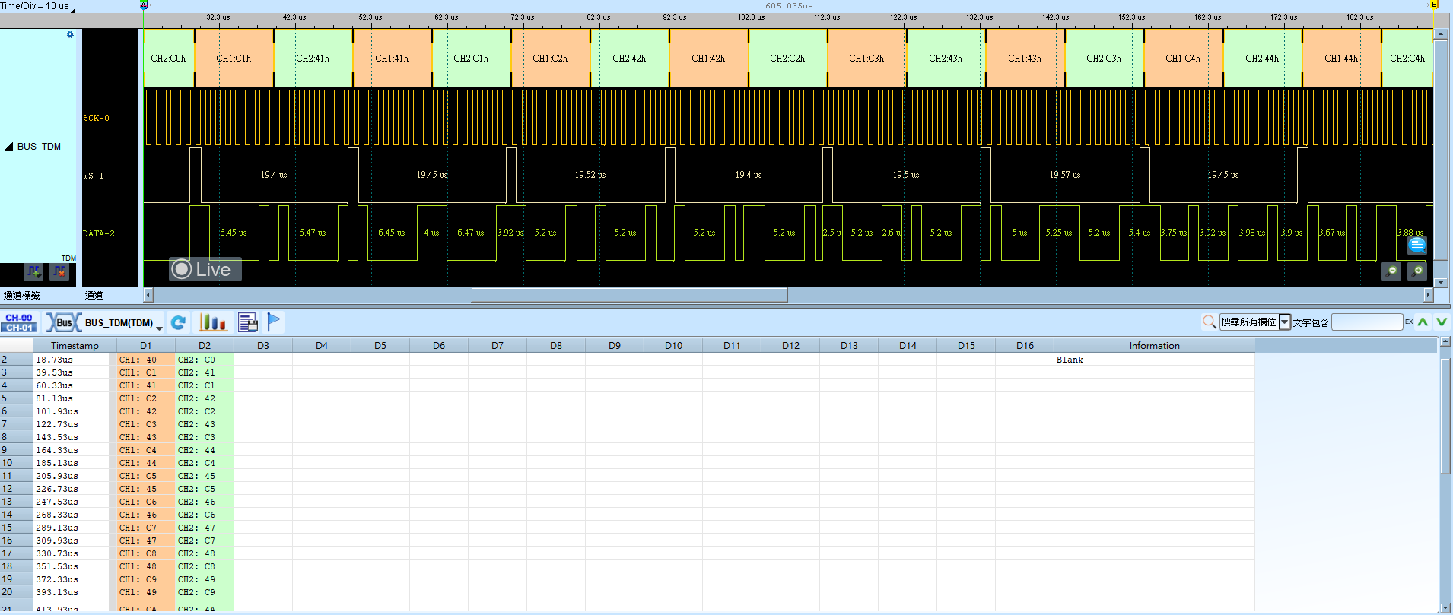Open the blue comment bubble icon

click(x=1416, y=246)
